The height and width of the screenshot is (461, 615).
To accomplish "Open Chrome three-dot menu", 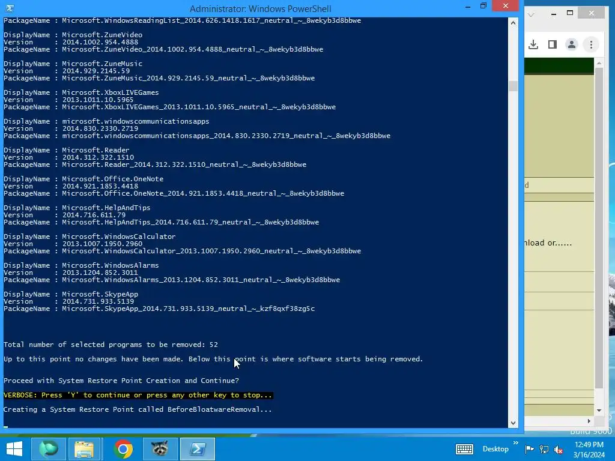I will click(591, 44).
